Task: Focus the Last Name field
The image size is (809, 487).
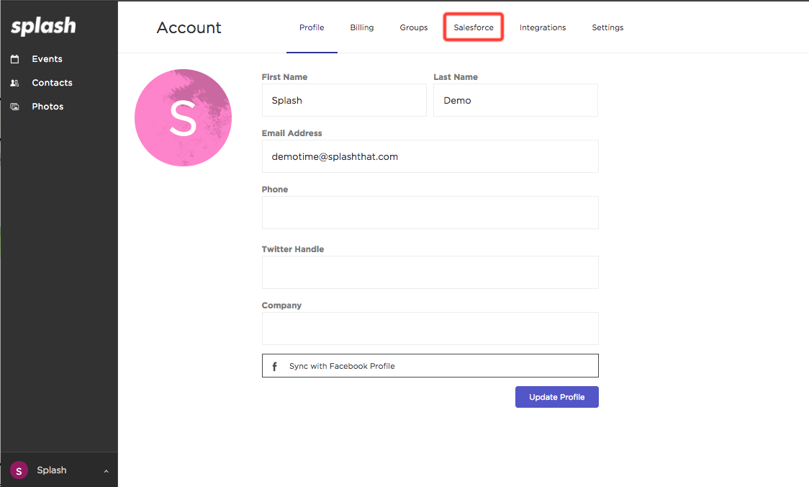Action: coord(515,100)
